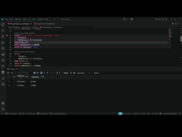This screenshot has width=182, height=137.
Task: Click Select codelens above line 30
Action: pyautogui.click(x=32, y=52)
